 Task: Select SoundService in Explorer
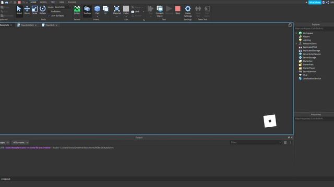[309, 72]
